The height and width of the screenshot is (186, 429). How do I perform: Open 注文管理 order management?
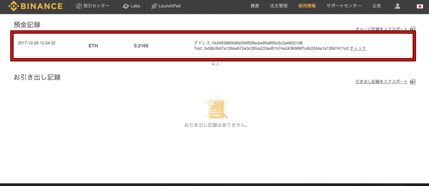(x=279, y=6)
